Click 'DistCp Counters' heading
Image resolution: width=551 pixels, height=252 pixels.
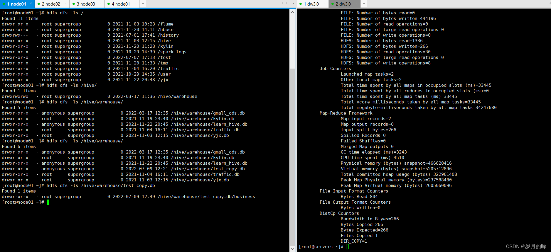coord(339,213)
